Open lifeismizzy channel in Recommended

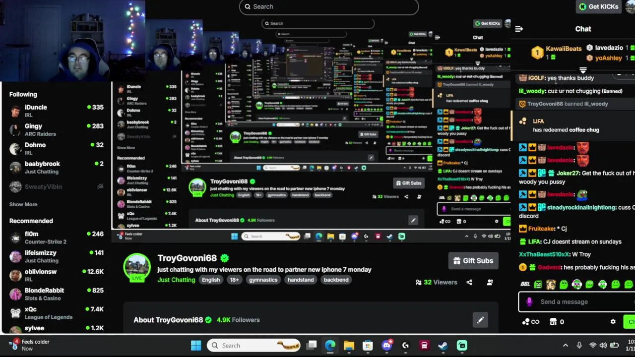pyautogui.click(x=56, y=256)
